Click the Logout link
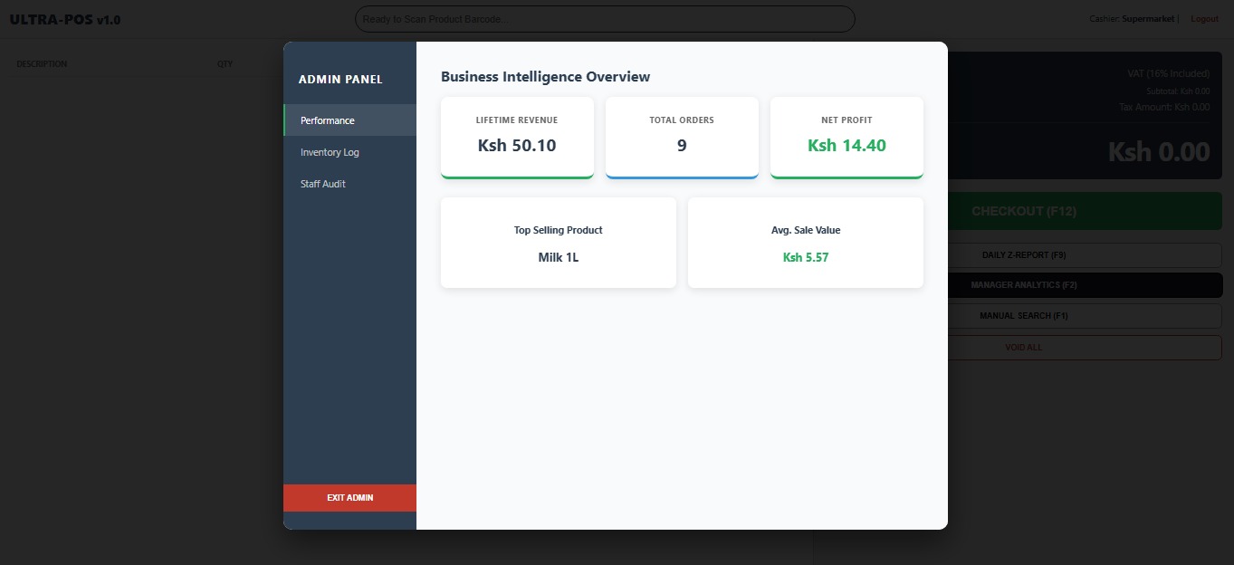 [x=1204, y=18]
